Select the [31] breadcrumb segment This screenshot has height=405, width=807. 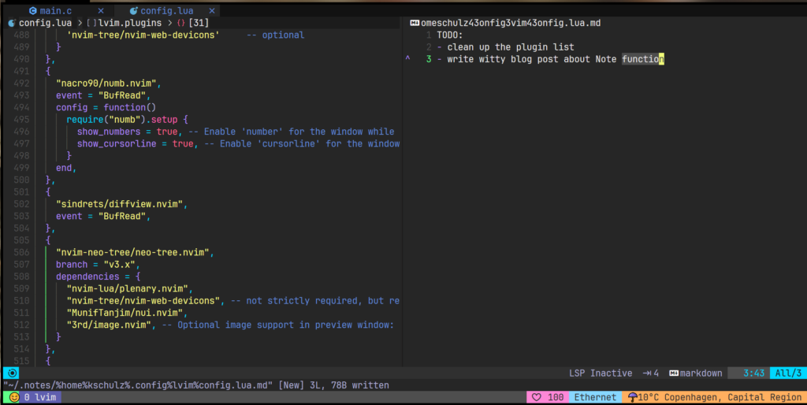click(199, 23)
